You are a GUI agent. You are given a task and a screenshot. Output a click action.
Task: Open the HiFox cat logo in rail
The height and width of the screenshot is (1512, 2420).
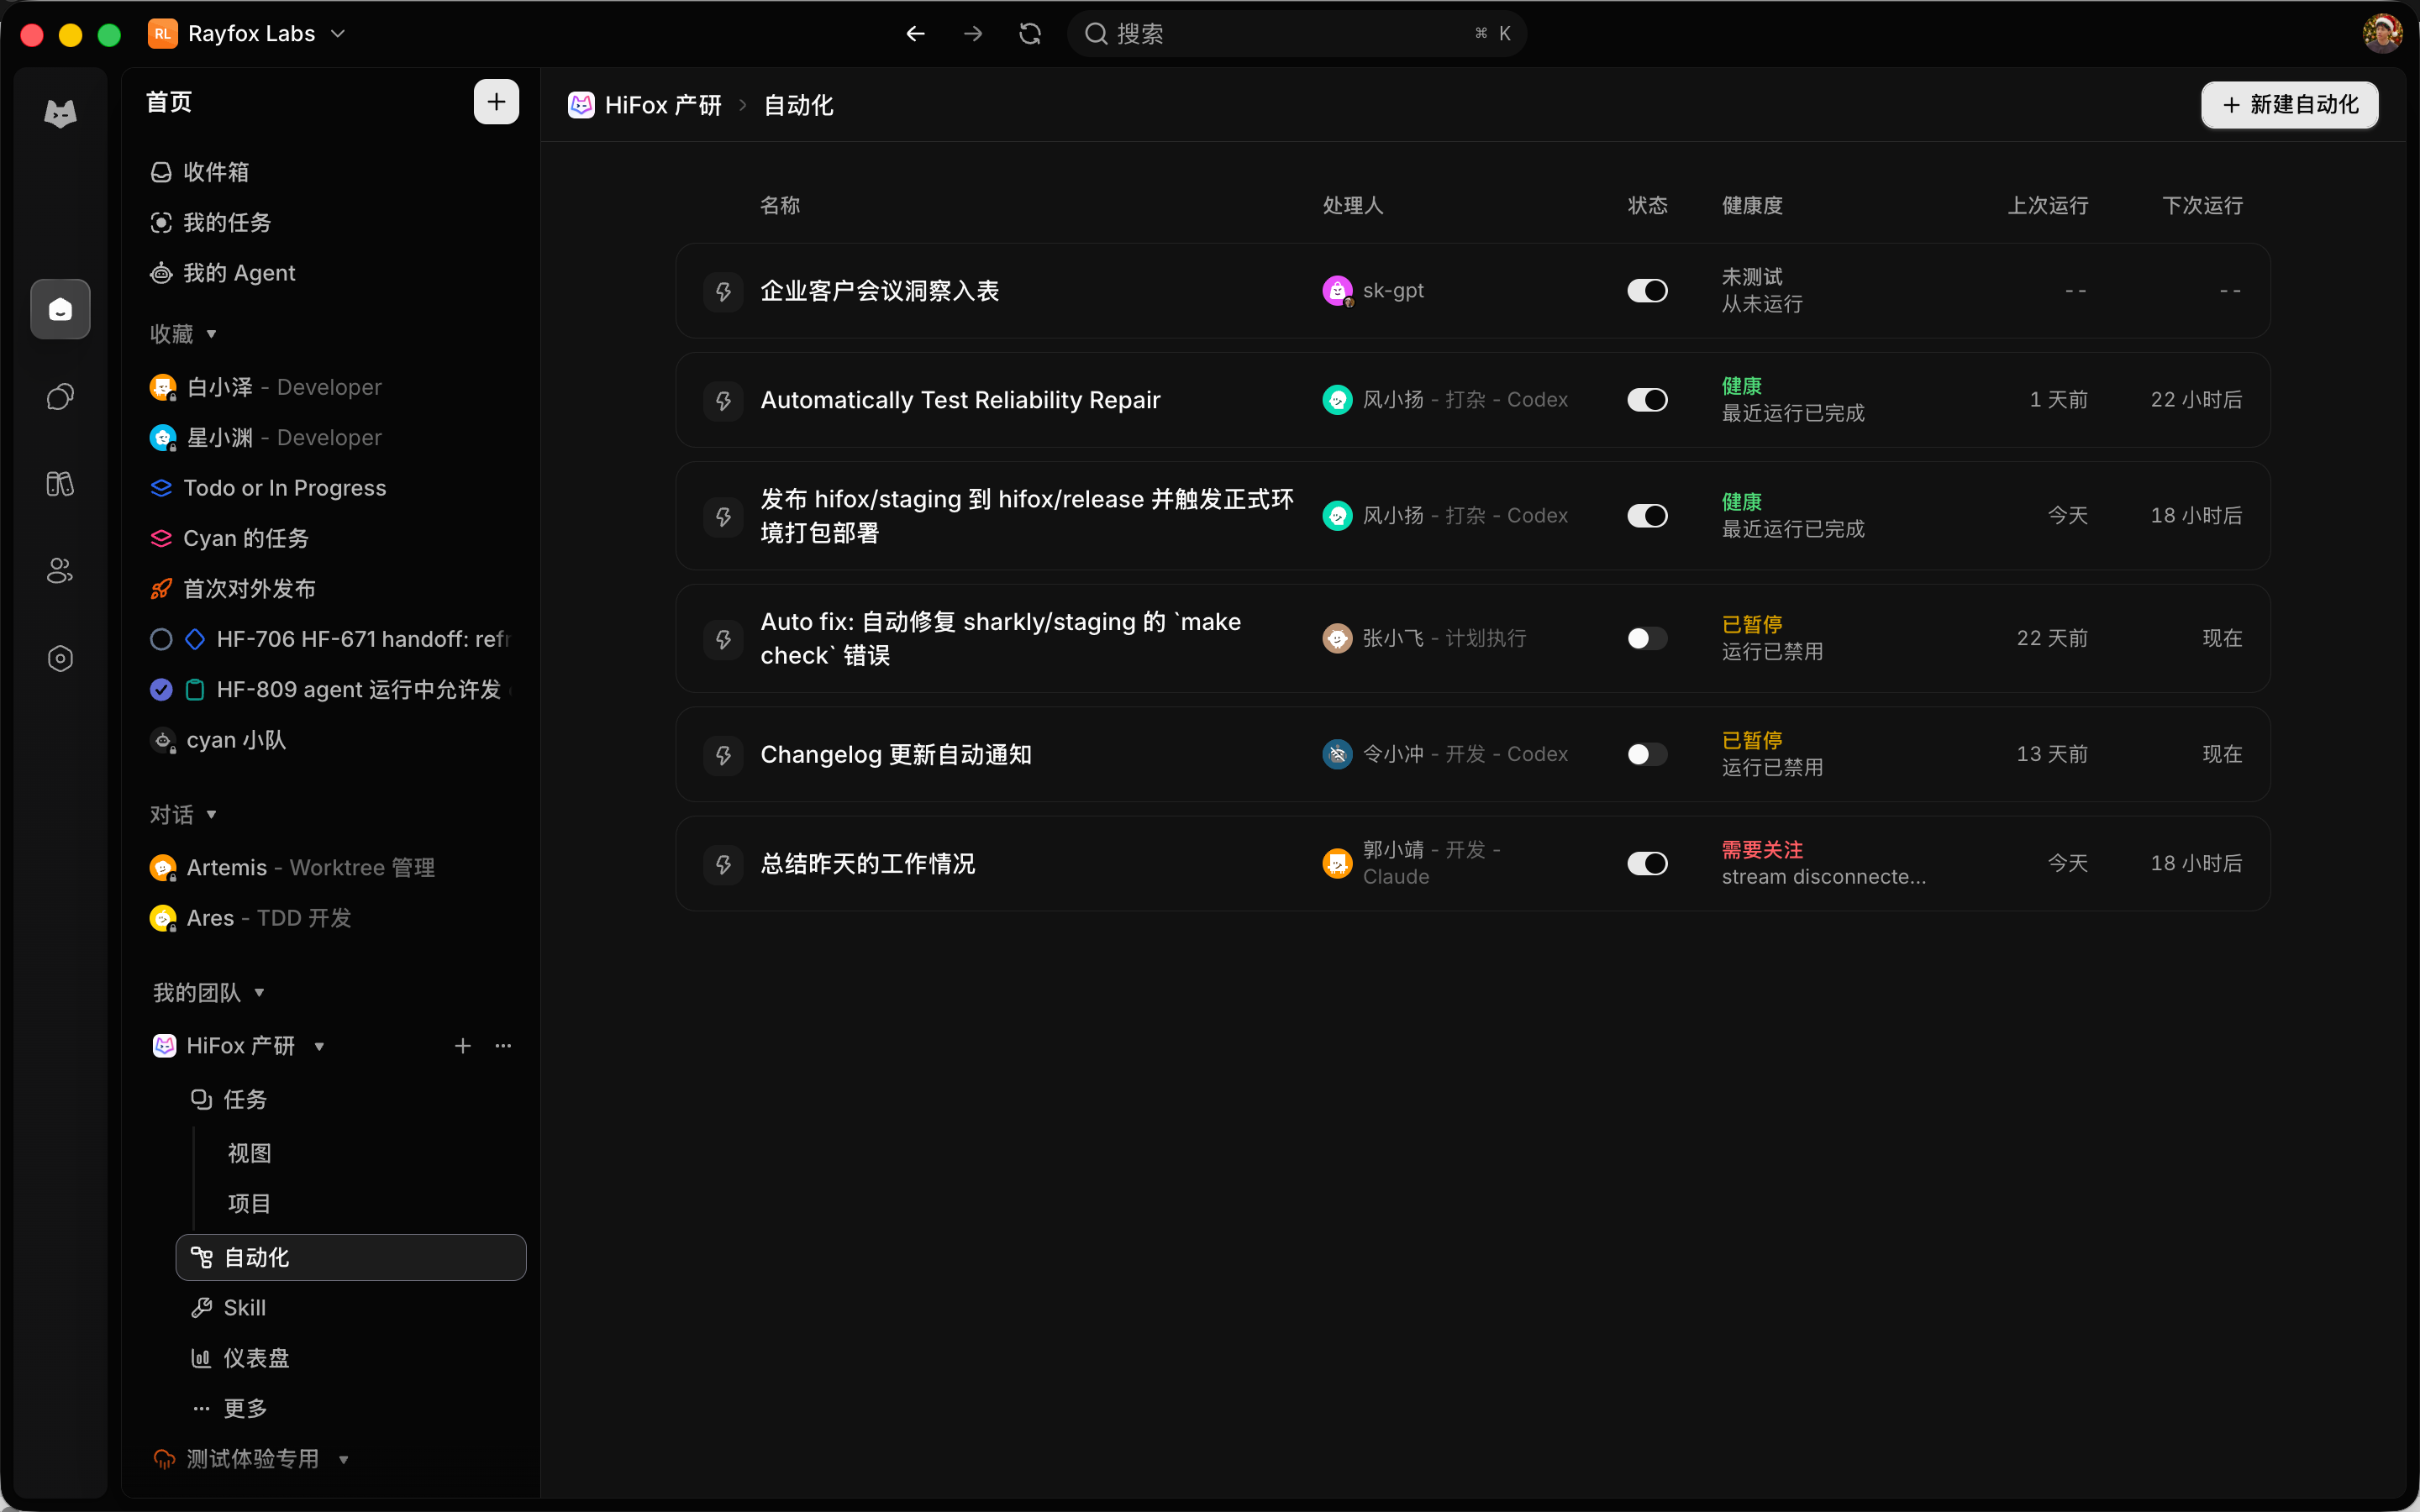pos(60,114)
